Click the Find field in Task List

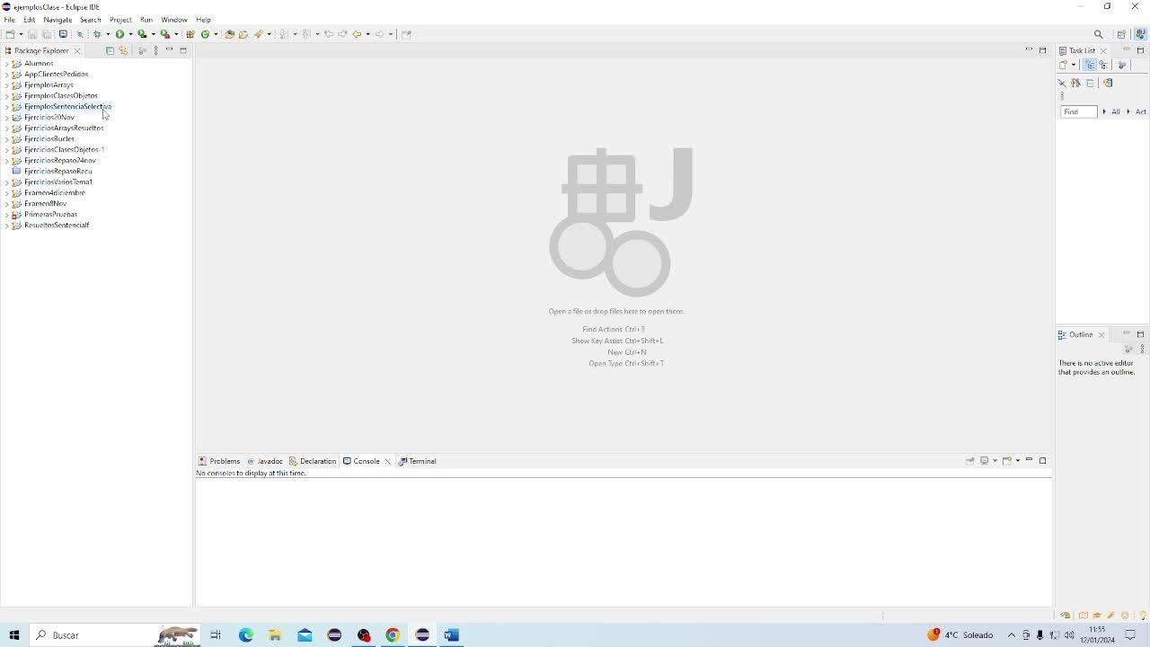[1079, 111]
